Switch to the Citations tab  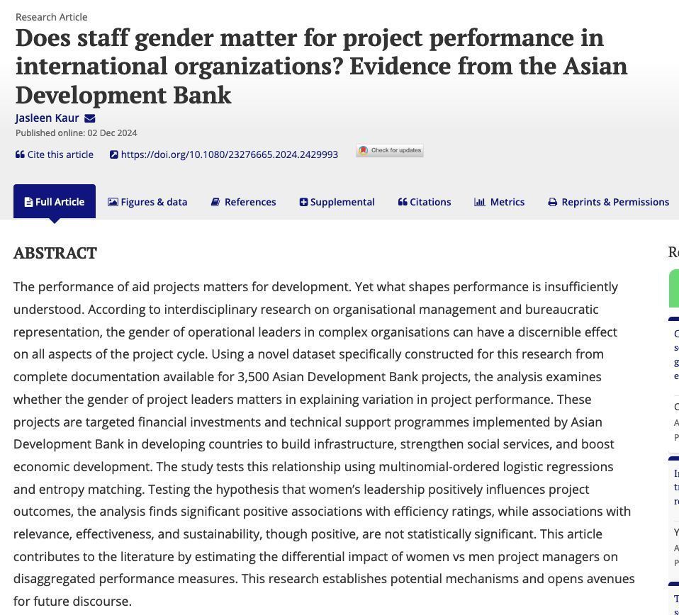425,202
